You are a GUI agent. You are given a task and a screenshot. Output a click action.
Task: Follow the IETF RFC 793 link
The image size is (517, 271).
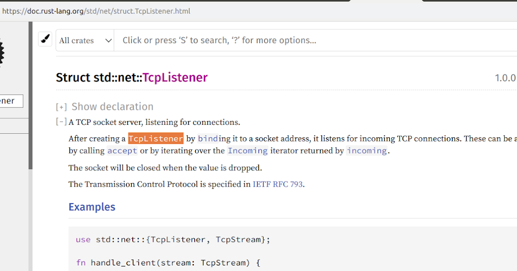pyautogui.click(x=277, y=184)
